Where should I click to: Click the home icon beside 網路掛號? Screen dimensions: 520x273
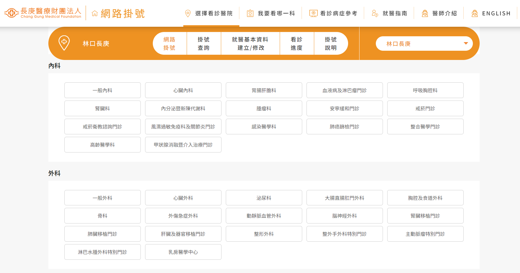point(95,14)
